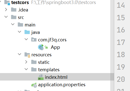Select the static tree row label

(x=44, y=62)
